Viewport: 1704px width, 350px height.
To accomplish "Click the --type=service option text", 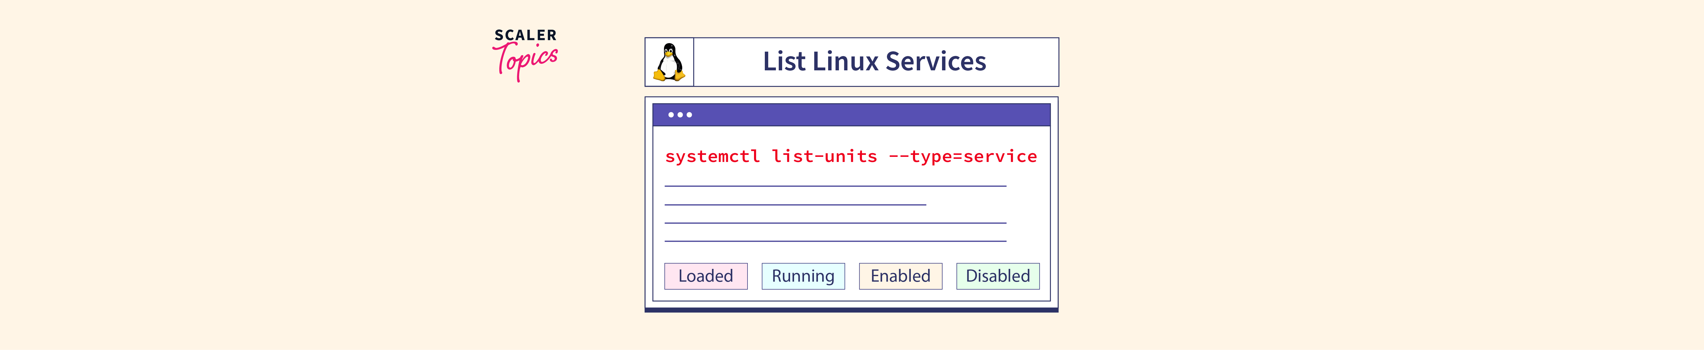I will pos(962,157).
